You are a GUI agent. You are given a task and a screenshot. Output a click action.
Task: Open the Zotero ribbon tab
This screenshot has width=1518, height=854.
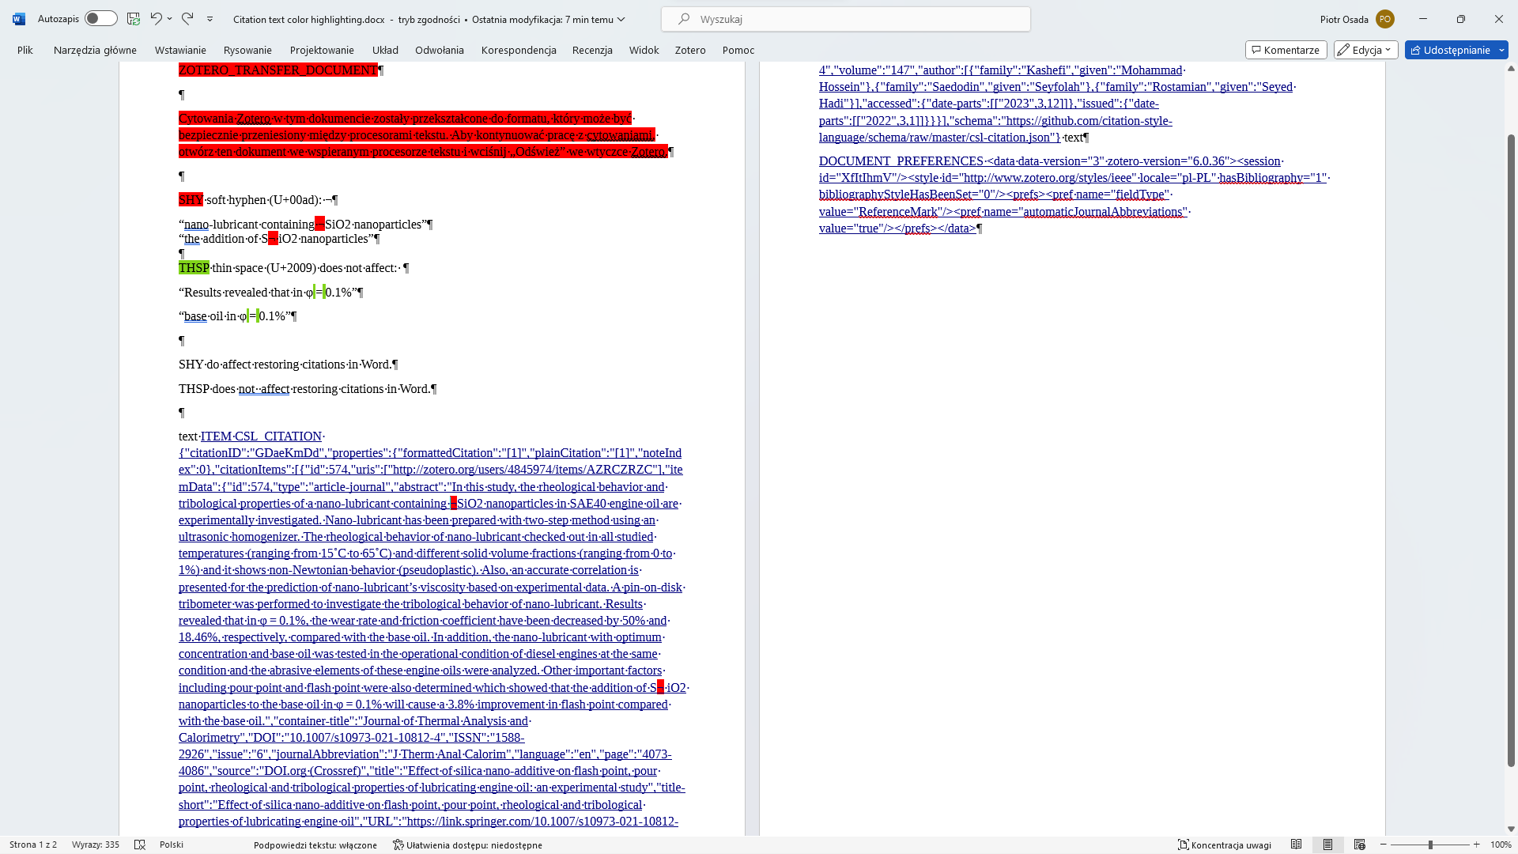click(x=689, y=50)
